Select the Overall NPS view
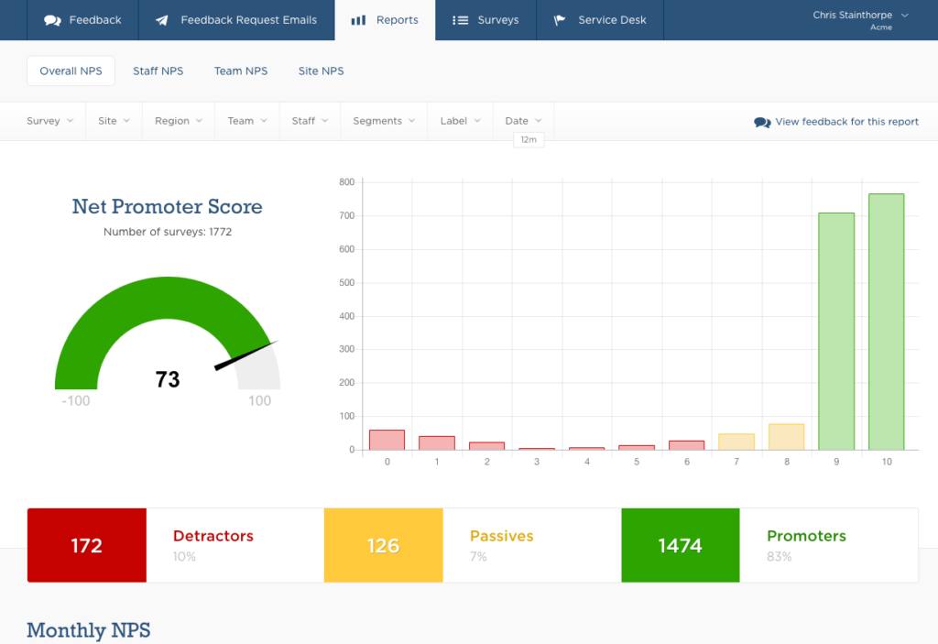 click(71, 71)
